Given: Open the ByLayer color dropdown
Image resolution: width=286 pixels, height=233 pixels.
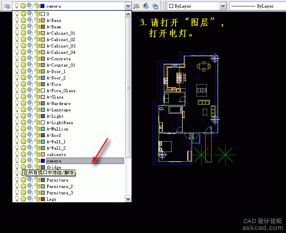Looking at the screenshot, I should point(223,6).
